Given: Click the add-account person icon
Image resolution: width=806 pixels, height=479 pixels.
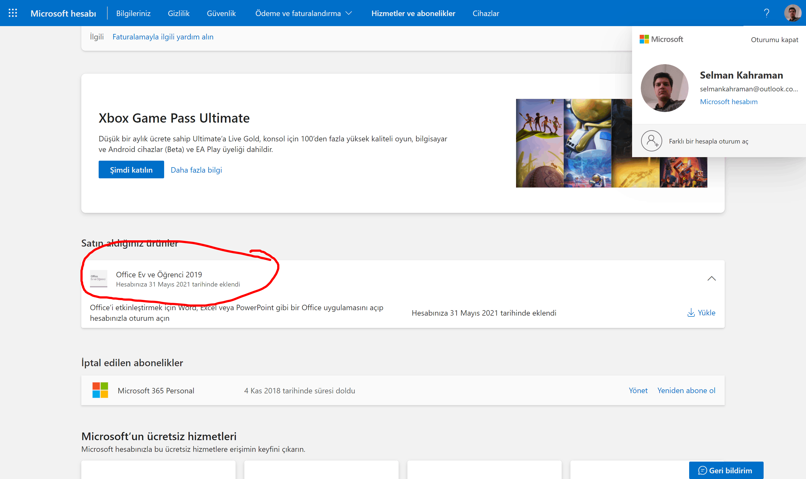Looking at the screenshot, I should (x=651, y=141).
